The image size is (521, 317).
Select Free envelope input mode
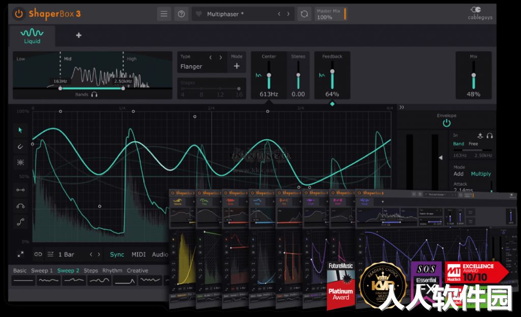coord(473,144)
